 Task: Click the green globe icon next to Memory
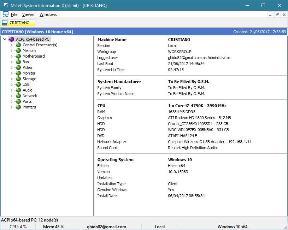click(x=18, y=51)
